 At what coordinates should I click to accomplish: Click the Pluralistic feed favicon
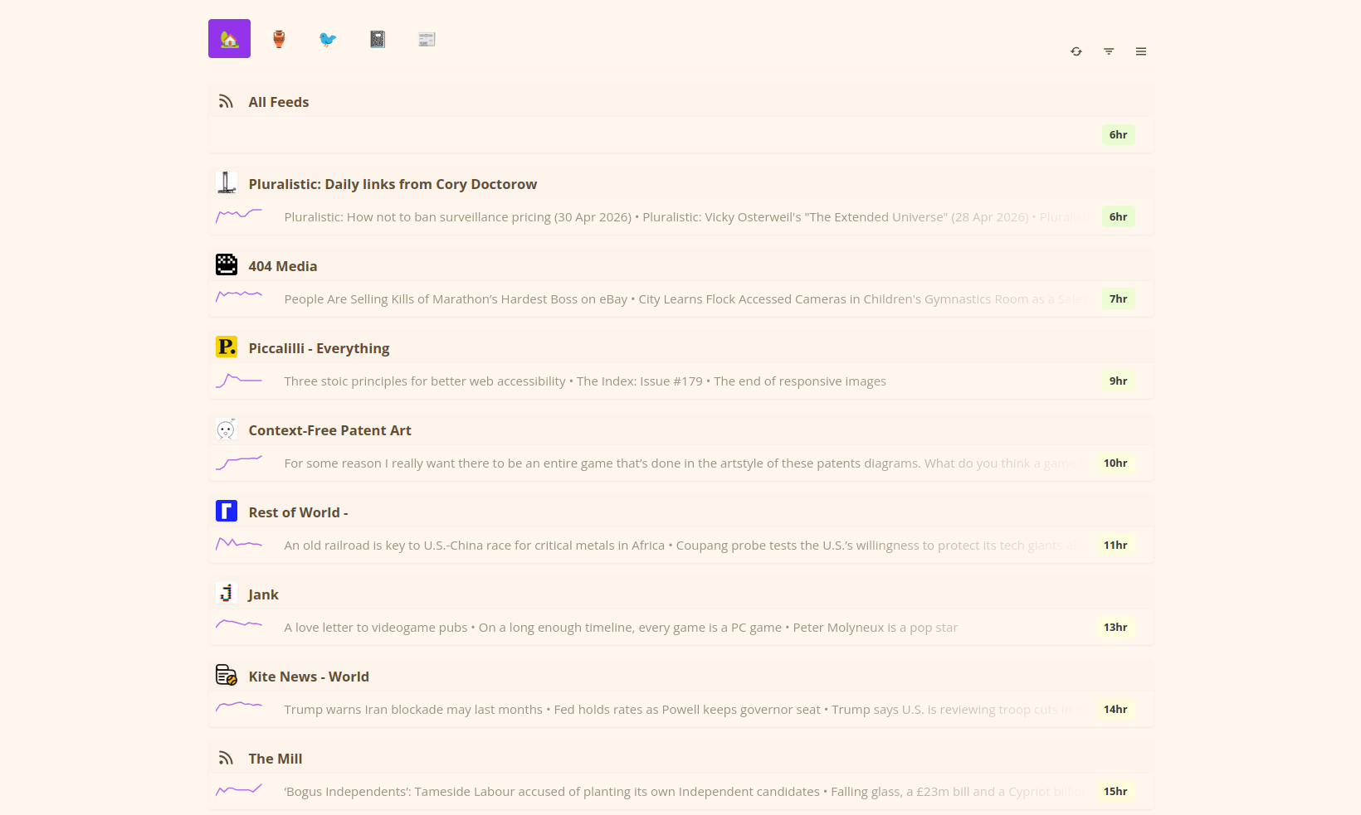coord(226,182)
